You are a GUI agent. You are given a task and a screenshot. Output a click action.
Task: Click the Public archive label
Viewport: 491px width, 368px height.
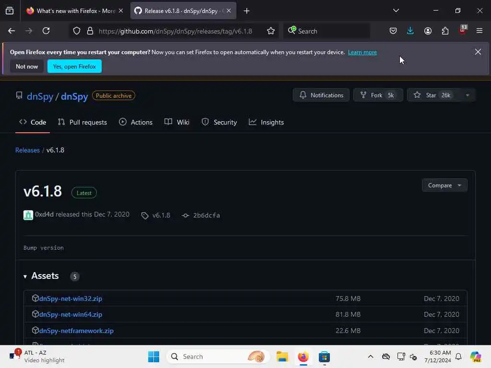114,96
